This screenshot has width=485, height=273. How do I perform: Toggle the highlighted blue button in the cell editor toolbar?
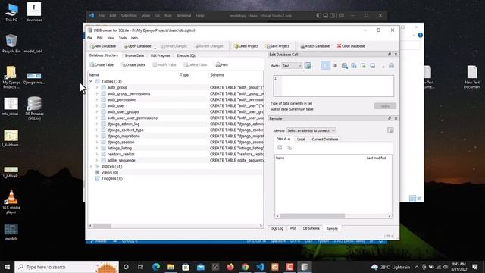(x=325, y=66)
